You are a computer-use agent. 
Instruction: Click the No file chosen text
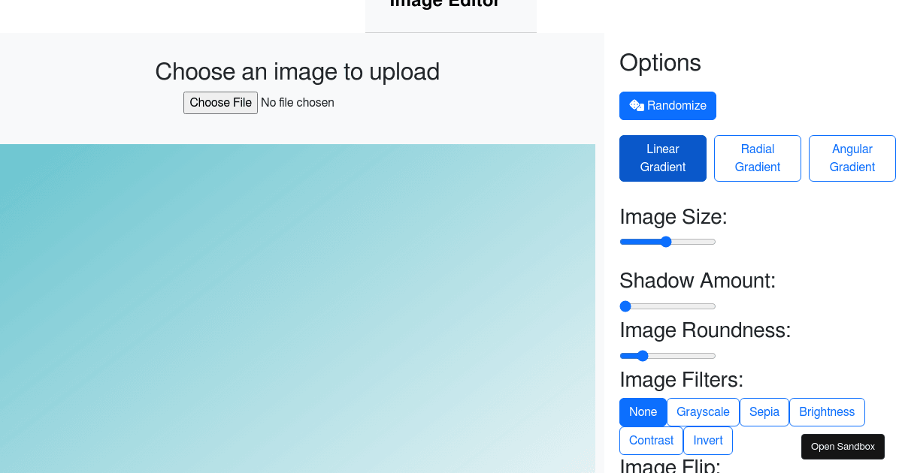(x=298, y=102)
